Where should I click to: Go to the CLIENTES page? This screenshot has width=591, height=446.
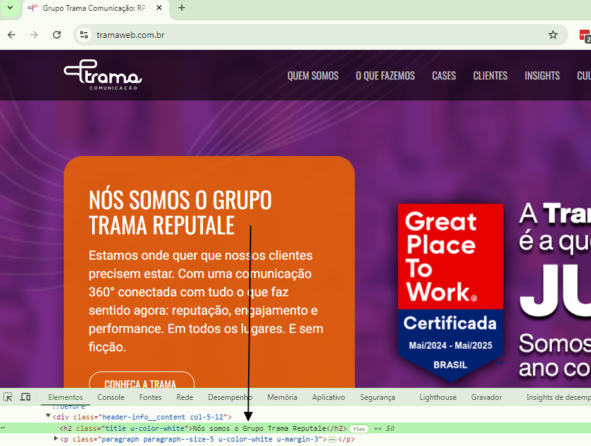click(491, 76)
